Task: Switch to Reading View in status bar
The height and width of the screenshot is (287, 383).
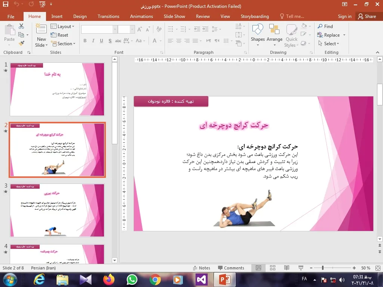Action: point(287,268)
